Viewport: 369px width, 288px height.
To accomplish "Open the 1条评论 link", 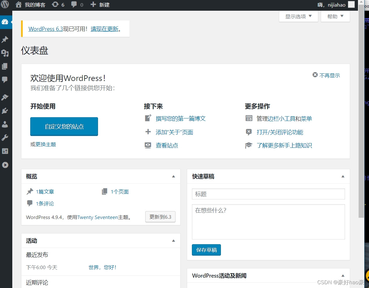I will [x=45, y=204].
